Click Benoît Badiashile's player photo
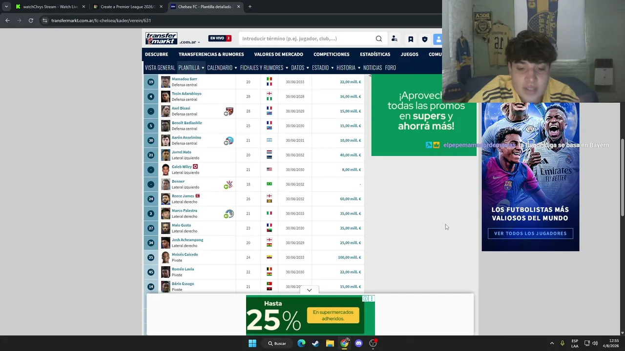This screenshot has height=351, width=625. (166, 126)
